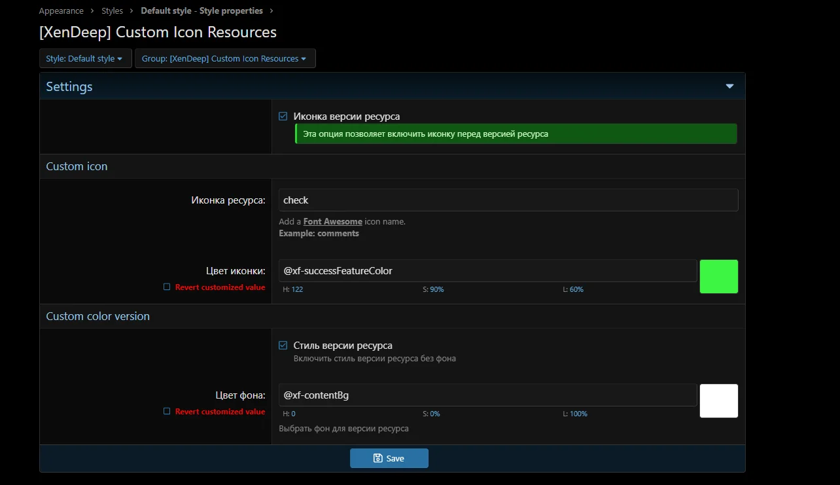840x485 pixels.
Task: Navigate to Appearance in the breadcrumb
Action: point(61,10)
